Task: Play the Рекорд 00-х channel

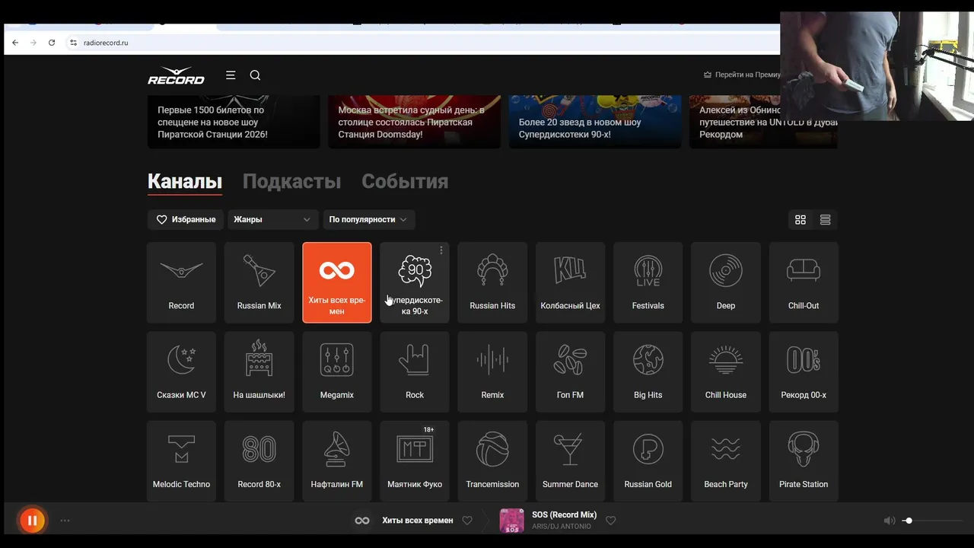Action: 804,371
